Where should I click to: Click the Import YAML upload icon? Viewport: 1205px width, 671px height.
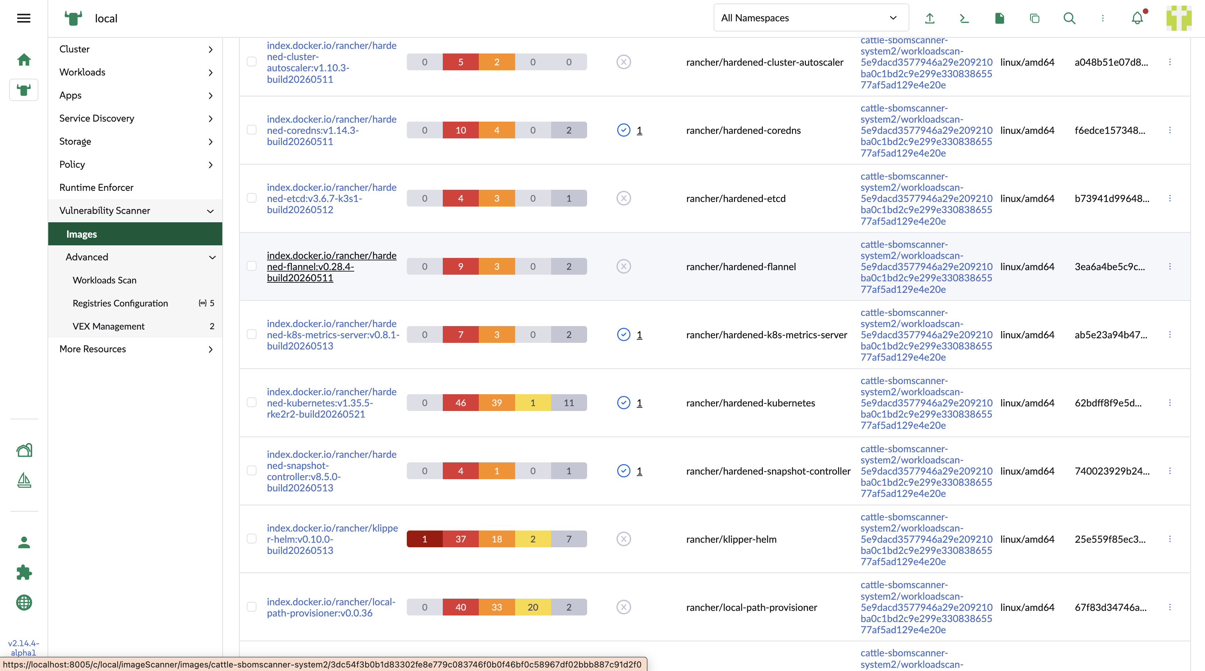(930, 18)
